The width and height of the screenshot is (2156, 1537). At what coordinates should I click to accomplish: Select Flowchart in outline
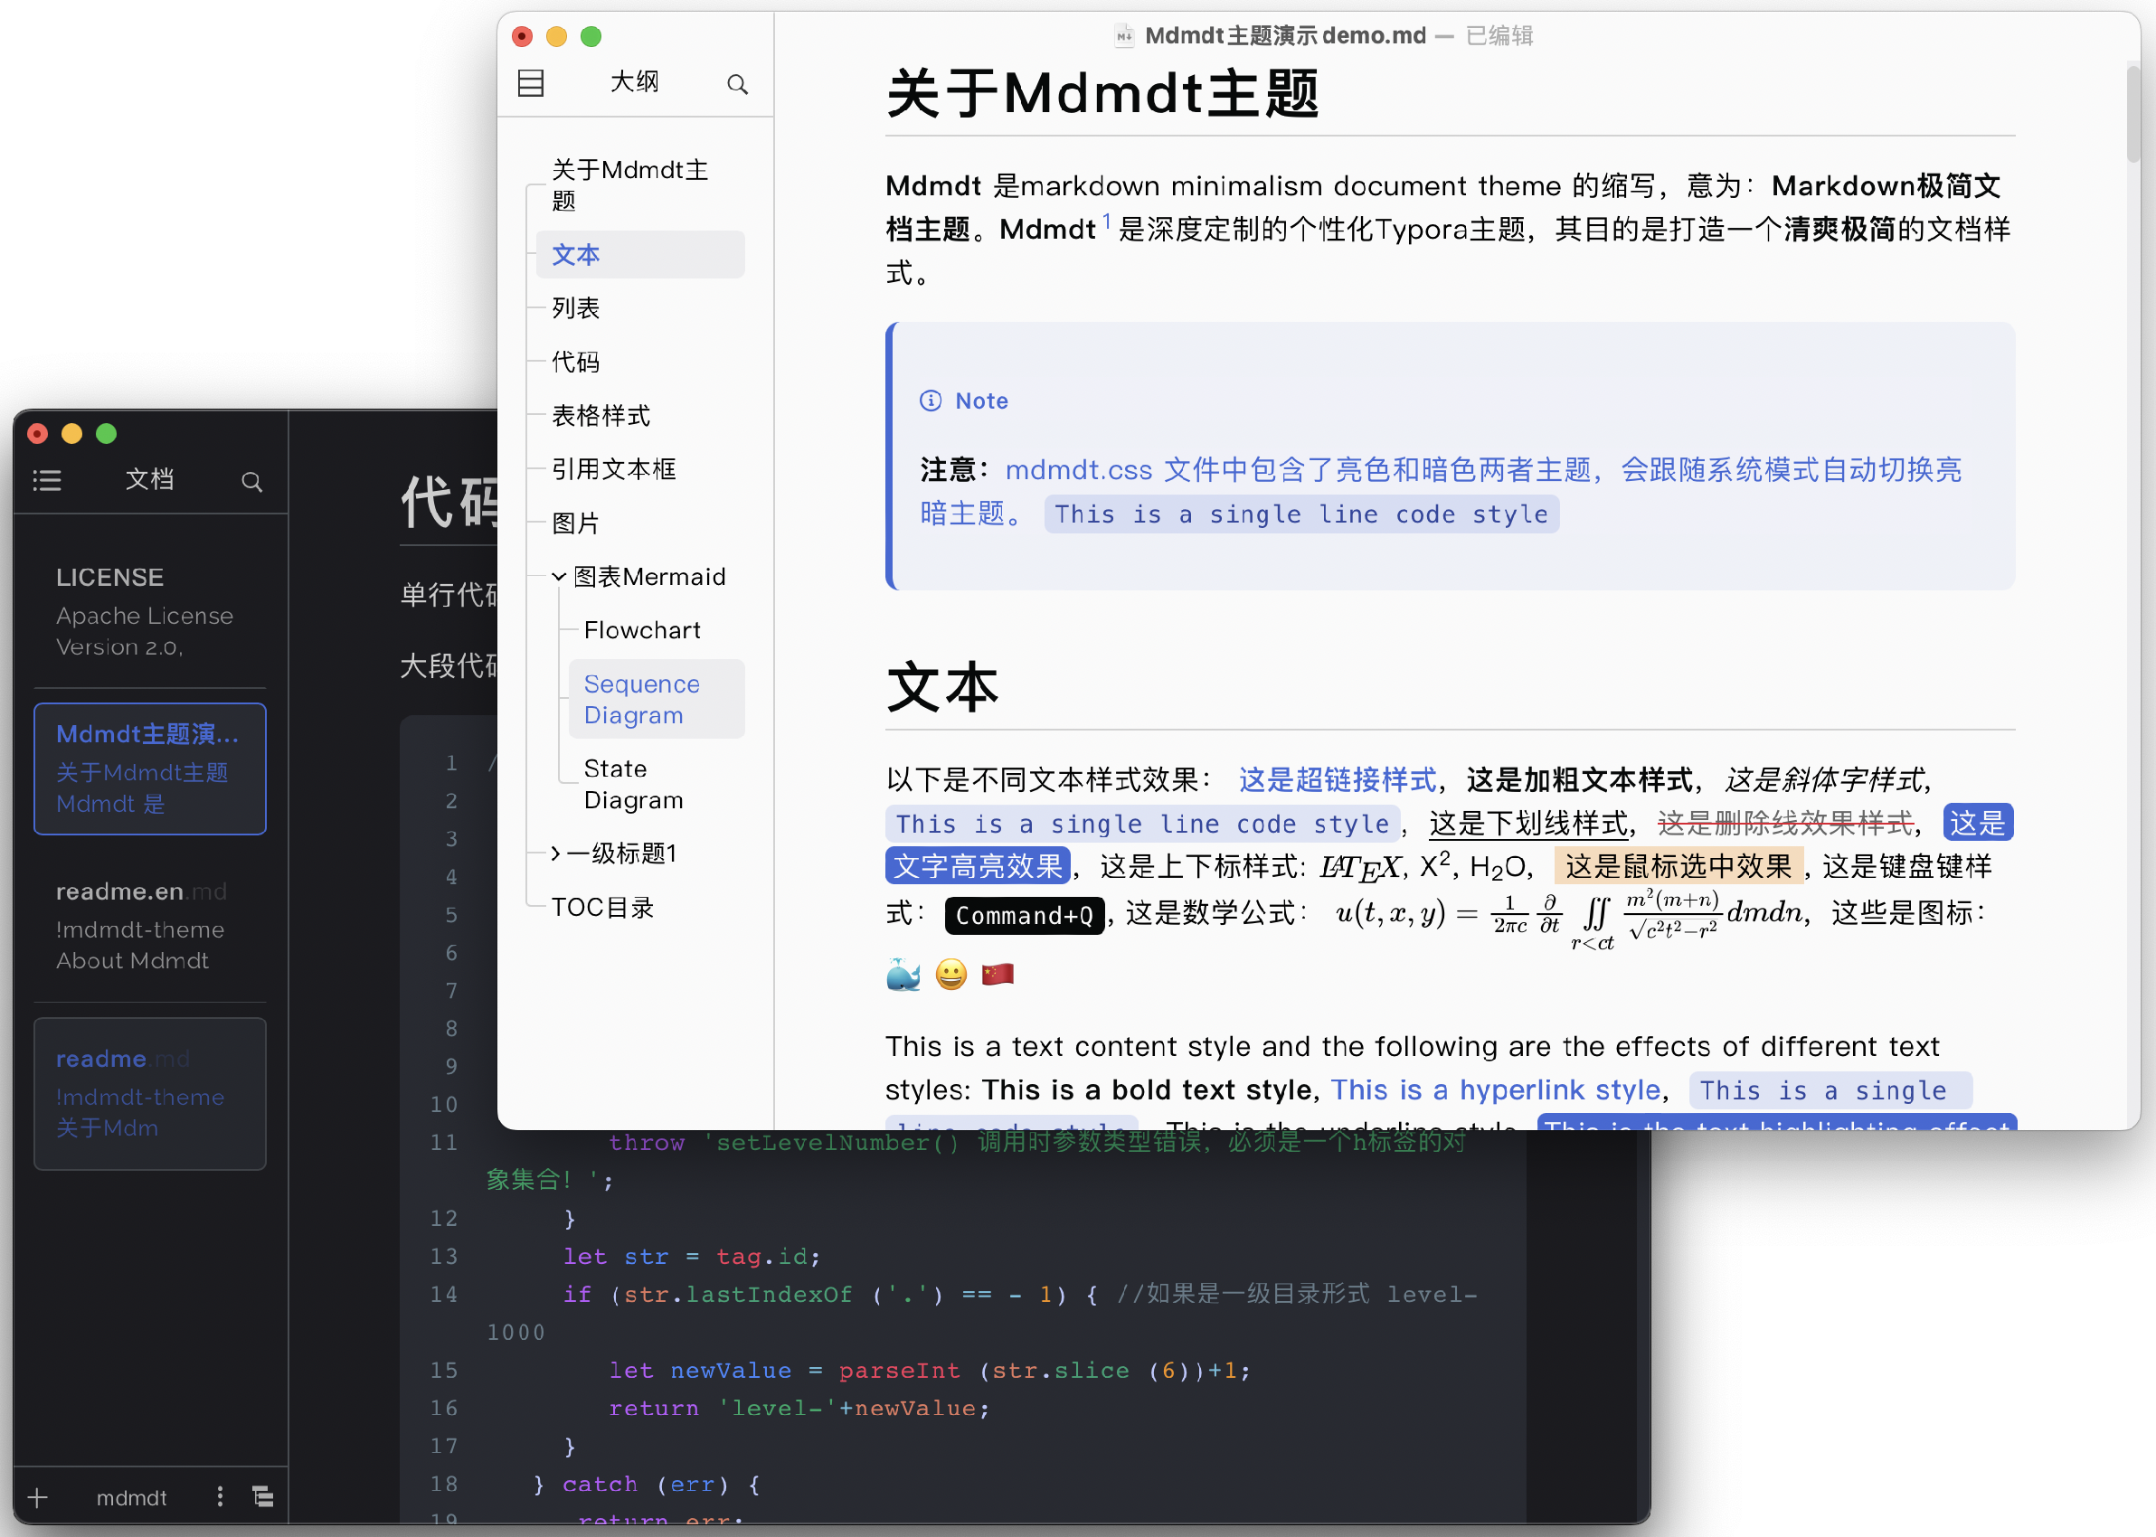tap(643, 630)
